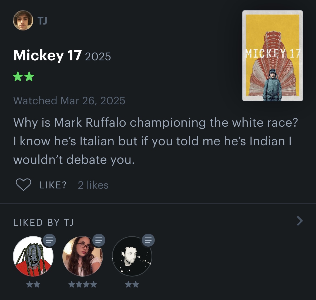
Task: Open the woman with glasses avatar
Action: (83, 256)
